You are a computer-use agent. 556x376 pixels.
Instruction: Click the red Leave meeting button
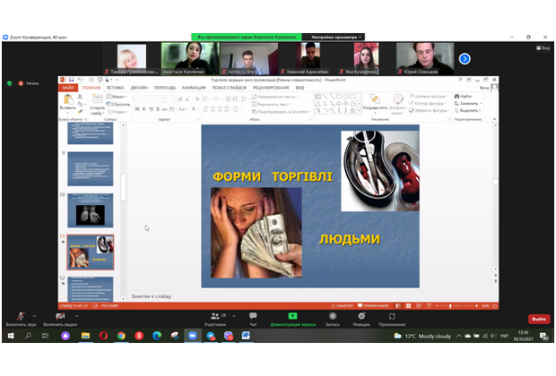coord(538,319)
